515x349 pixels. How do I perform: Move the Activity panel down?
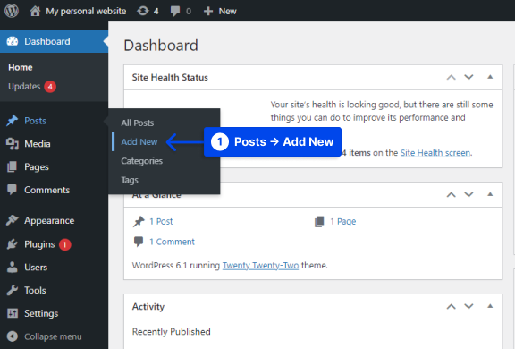point(469,306)
